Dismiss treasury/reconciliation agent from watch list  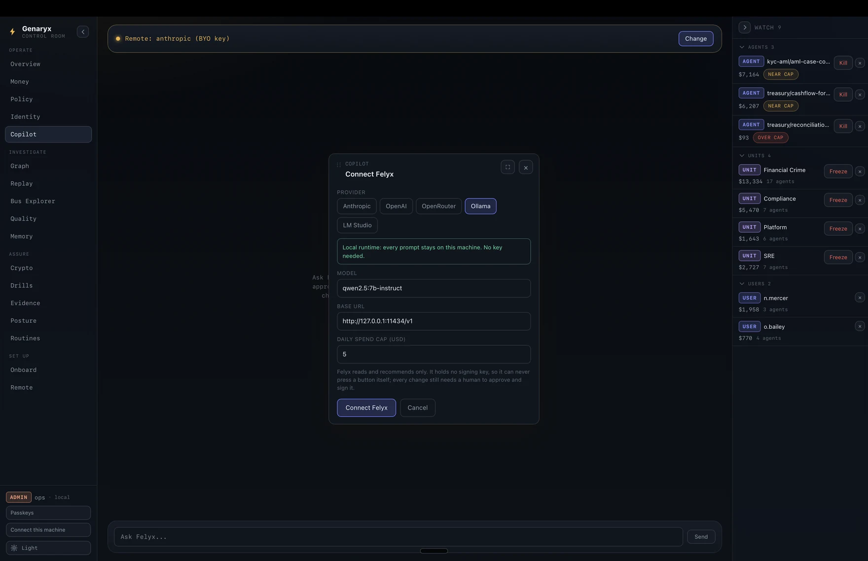pos(860,126)
